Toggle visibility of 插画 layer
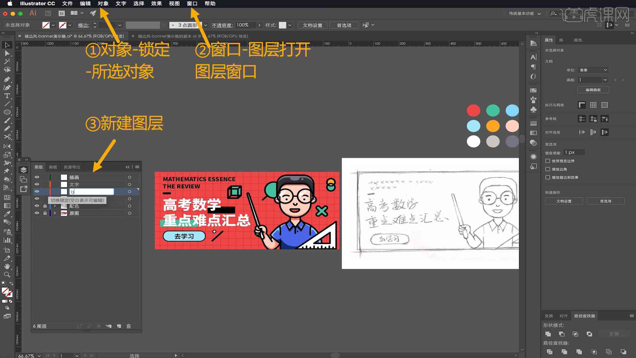 (x=37, y=177)
